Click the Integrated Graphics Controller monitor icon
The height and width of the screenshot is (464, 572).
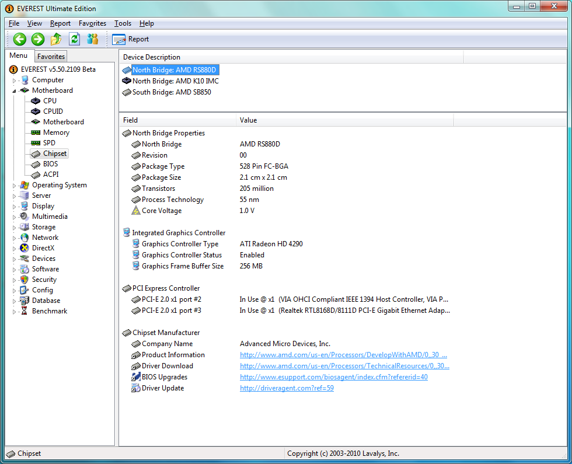tap(127, 232)
